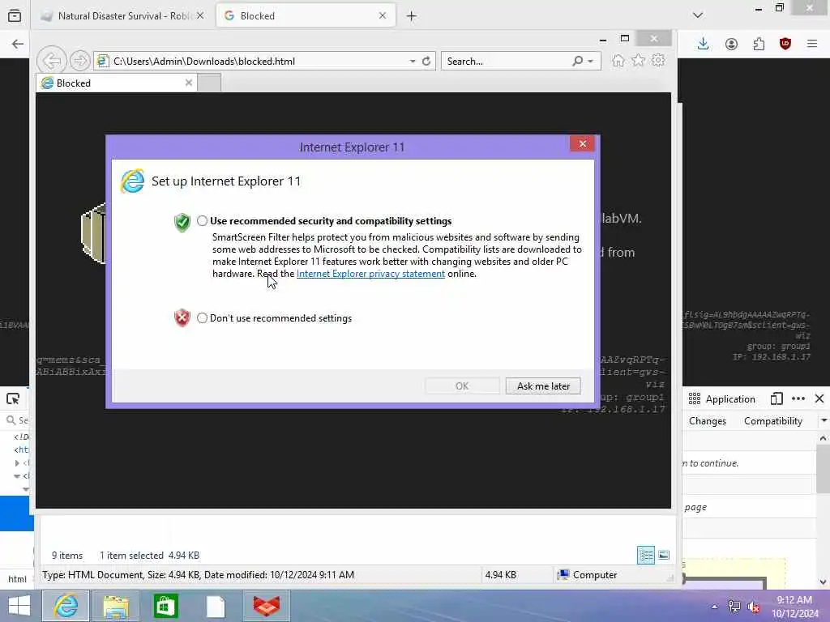Close the Blocked tab in Internet Explorer
Viewport: 830px width, 622px height.
click(188, 83)
